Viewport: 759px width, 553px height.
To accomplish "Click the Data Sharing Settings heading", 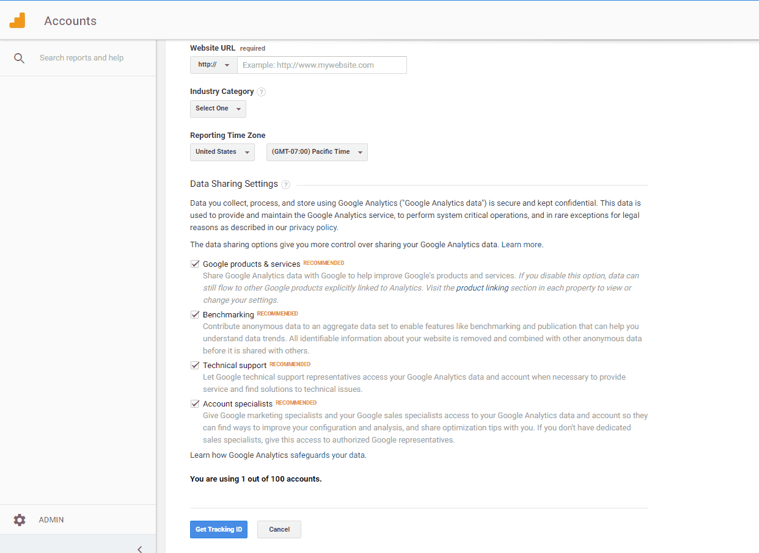I will [234, 184].
